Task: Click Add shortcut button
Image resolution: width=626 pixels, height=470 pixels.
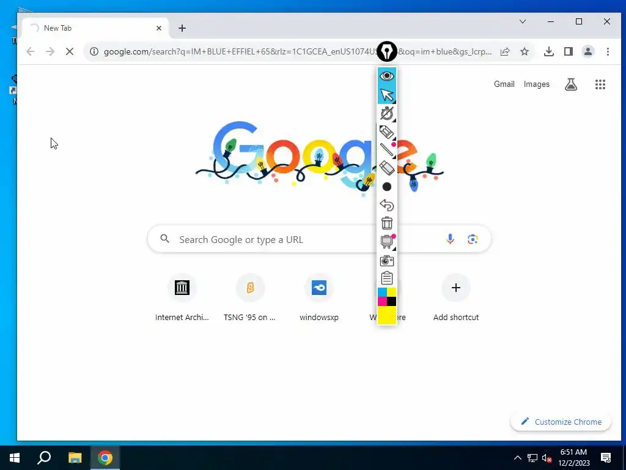Action: pos(456,298)
